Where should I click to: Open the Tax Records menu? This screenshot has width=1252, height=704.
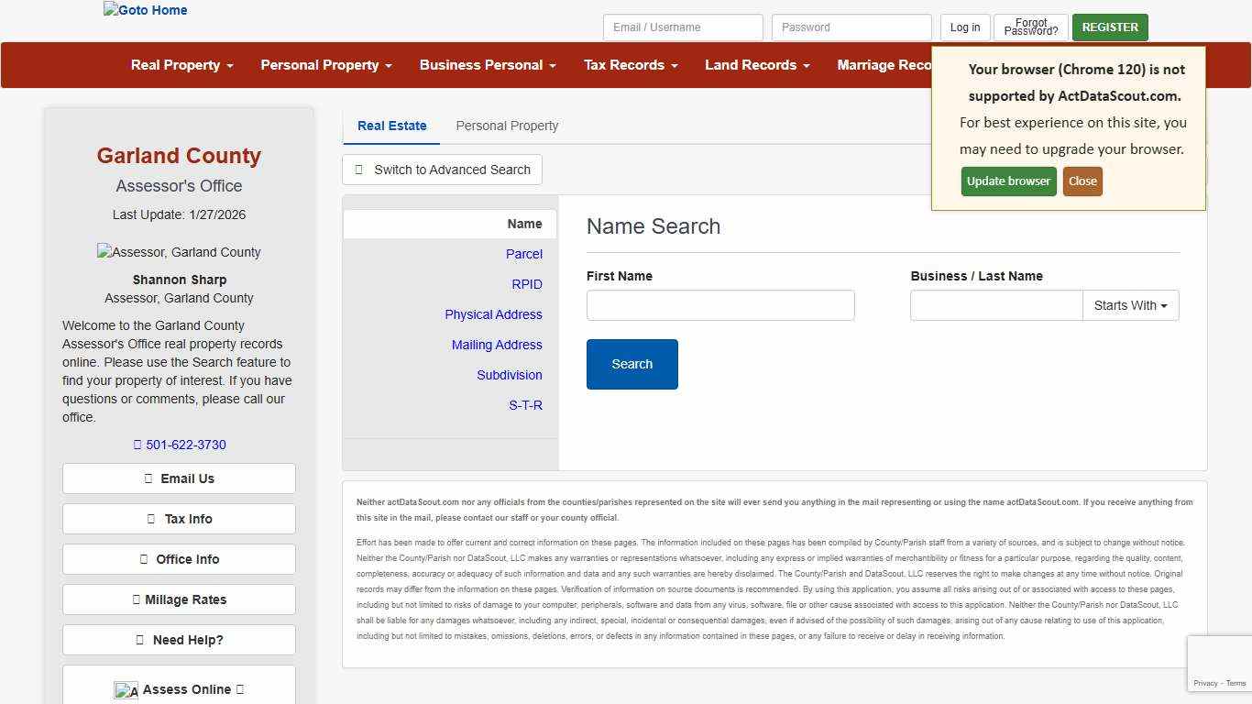[x=631, y=65]
